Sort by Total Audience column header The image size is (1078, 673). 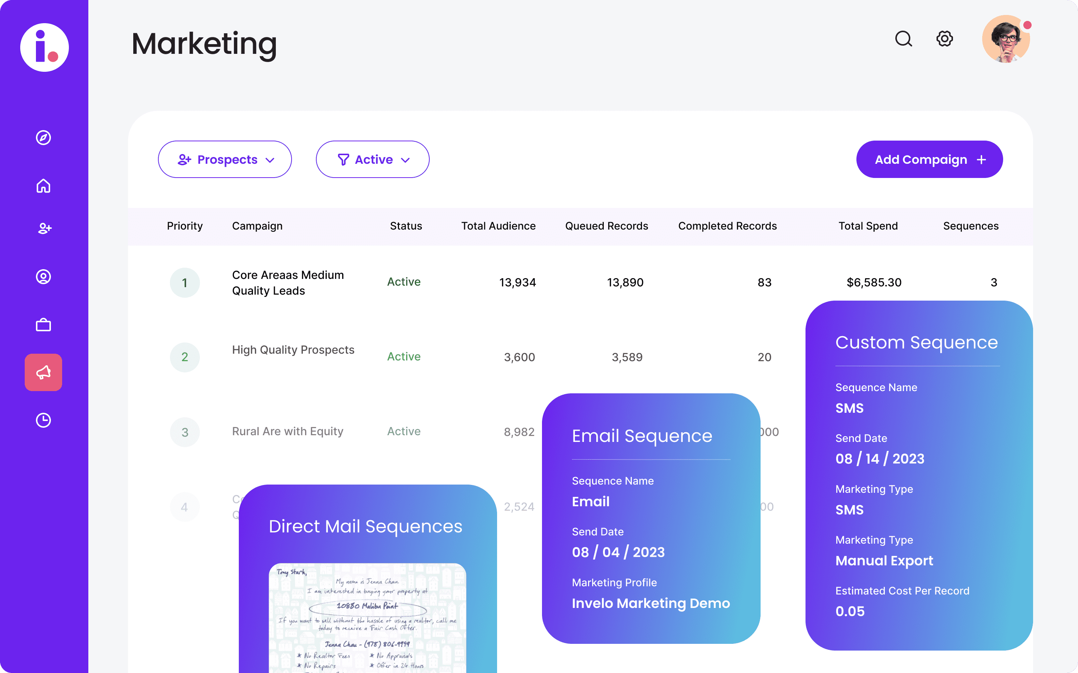[x=498, y=226]
